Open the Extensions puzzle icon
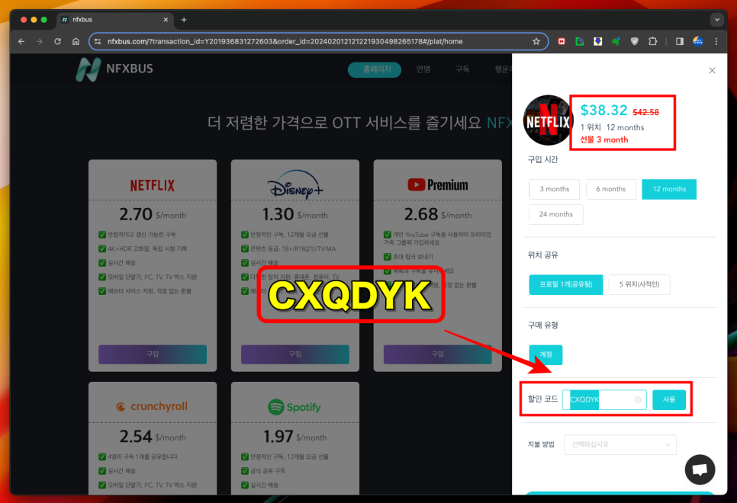This screenshot has height=503, width=737. [x=652, y=41]
